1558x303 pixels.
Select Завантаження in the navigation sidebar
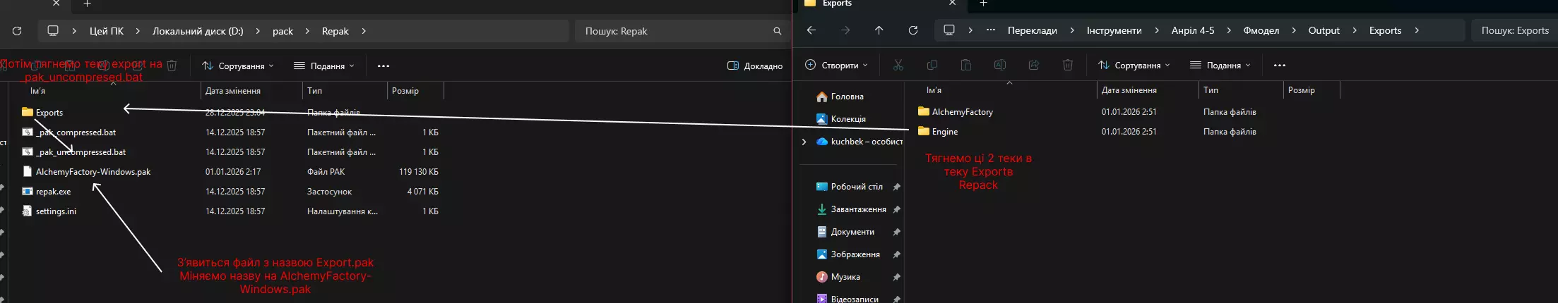click(x=858, y=209)
